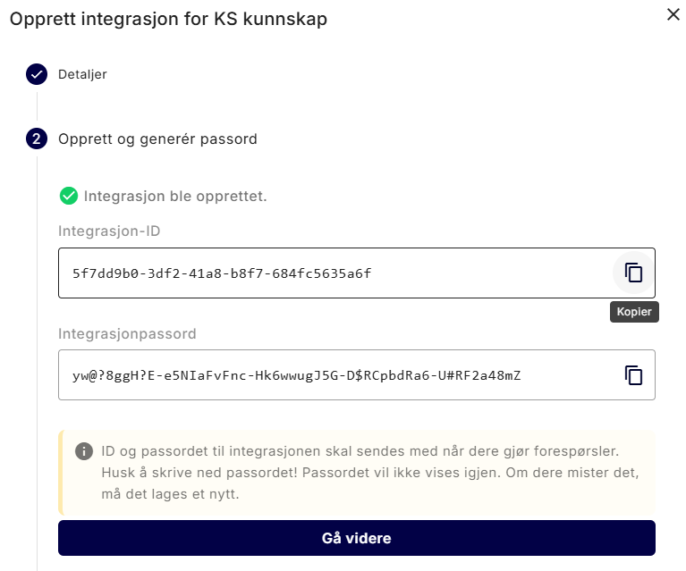Copy the Integrasjonpassord to clipboard
This screenshot has width=686, height=571.
(x=633, y=374)
